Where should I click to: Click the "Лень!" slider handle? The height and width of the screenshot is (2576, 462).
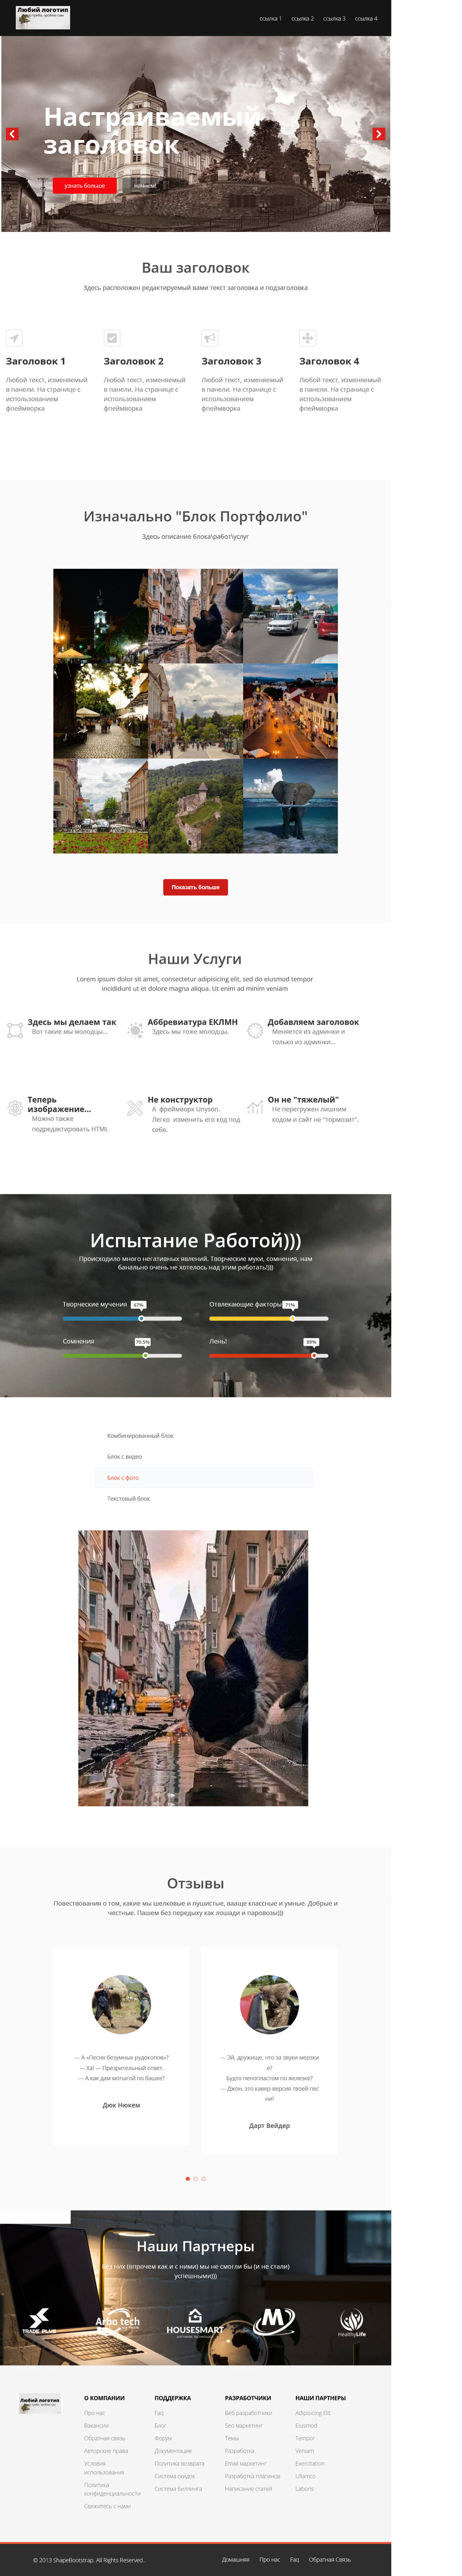pyautogui.click(x=314, y=1355)
